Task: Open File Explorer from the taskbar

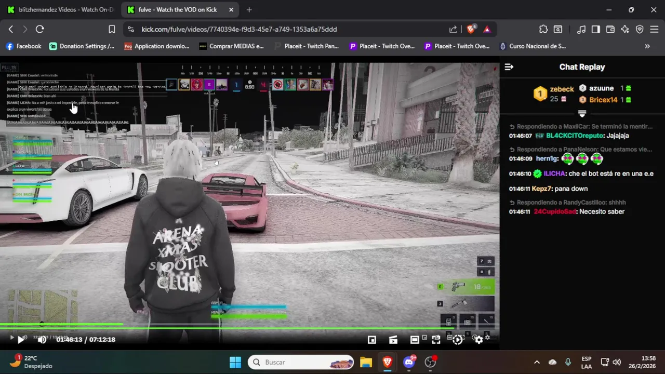Action: tap(366, 362)
